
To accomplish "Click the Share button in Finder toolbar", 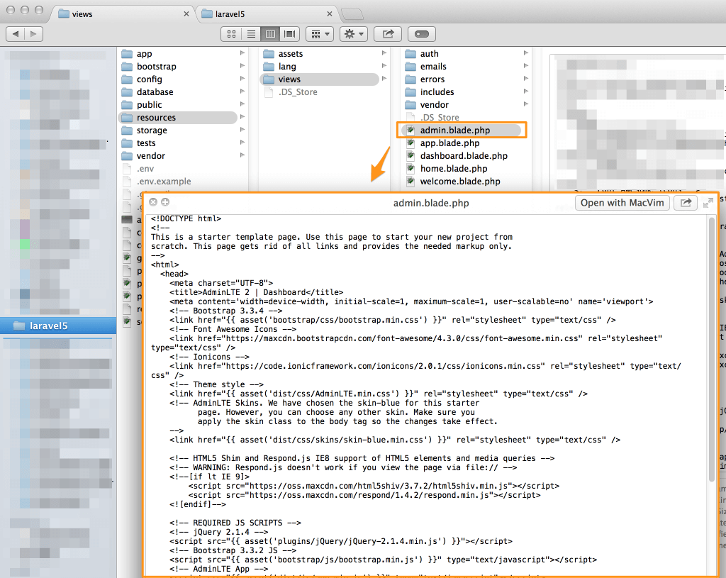I will (388, 34).
